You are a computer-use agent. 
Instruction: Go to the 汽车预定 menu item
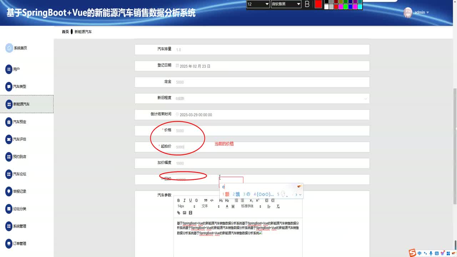pos(20,122)
